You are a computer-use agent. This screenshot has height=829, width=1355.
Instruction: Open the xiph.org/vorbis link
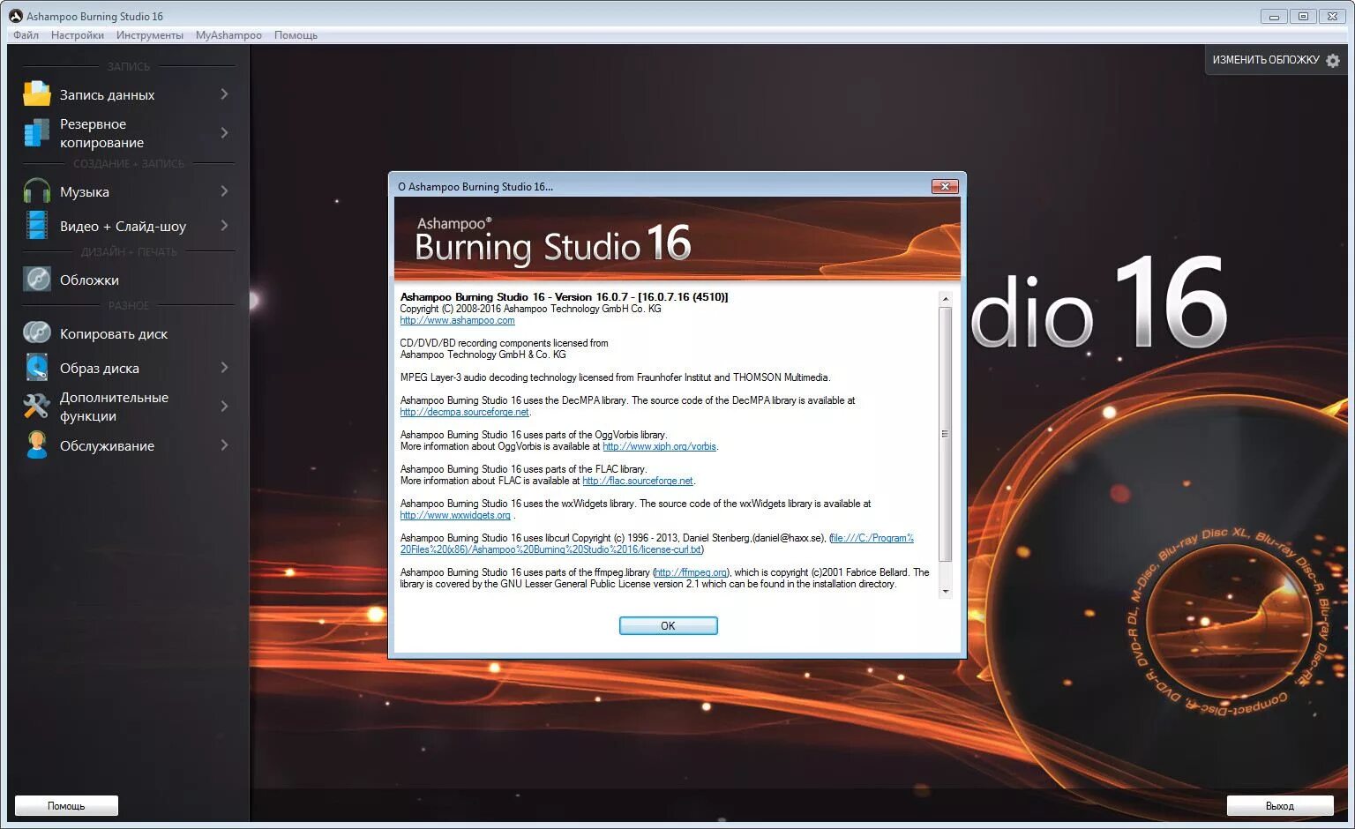tap(659, 446)
